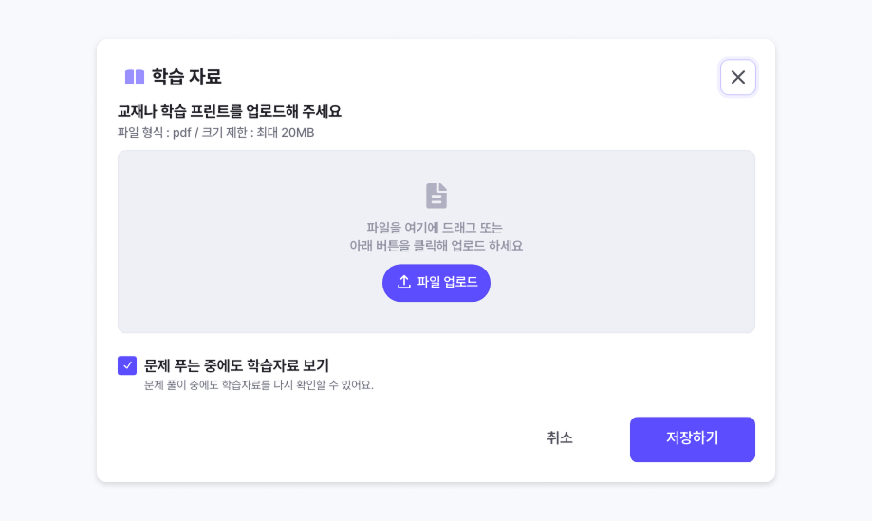872x521 pixels.
Task: Click the 학습 자료 dialog title
Action: pos(187,77)
